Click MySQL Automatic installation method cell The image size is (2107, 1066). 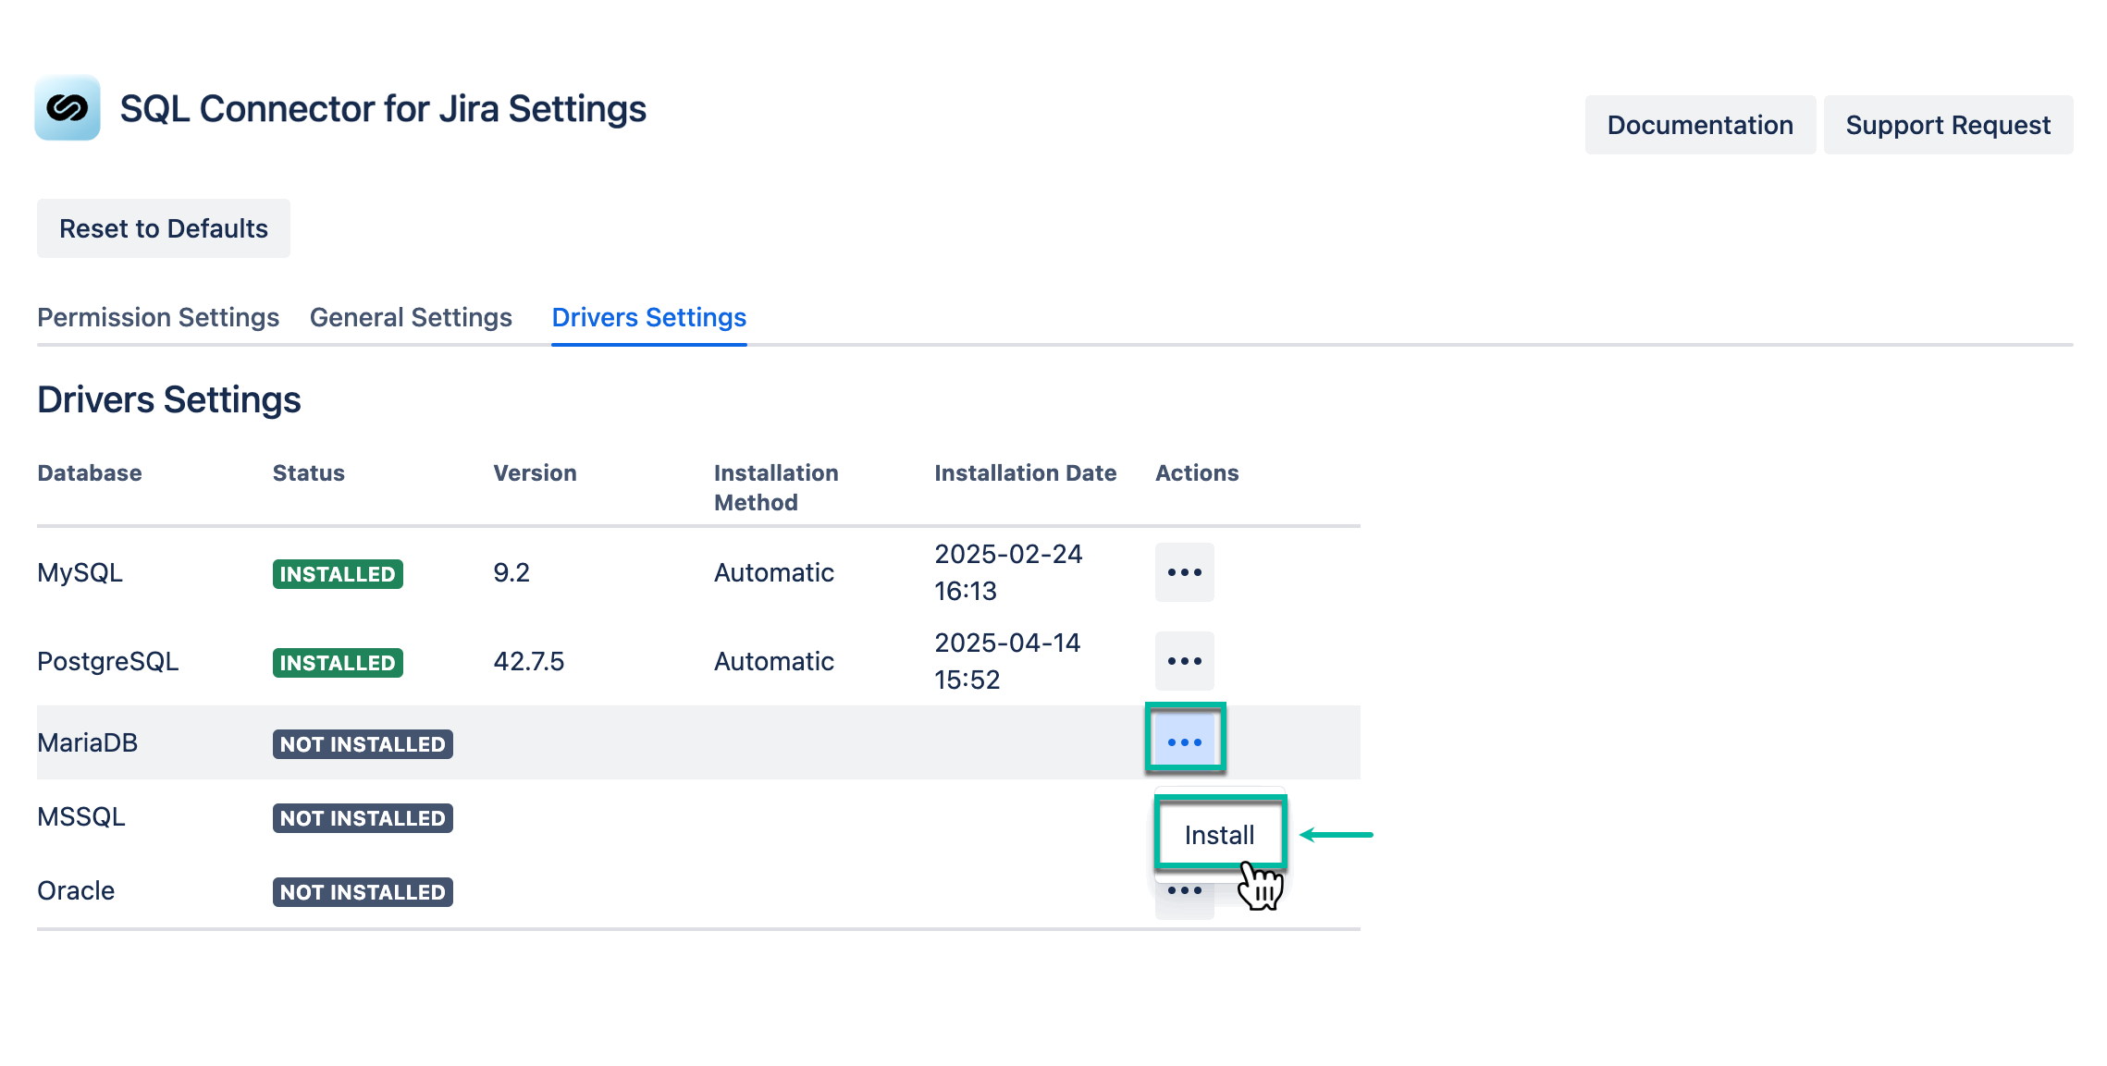[774, 572]
